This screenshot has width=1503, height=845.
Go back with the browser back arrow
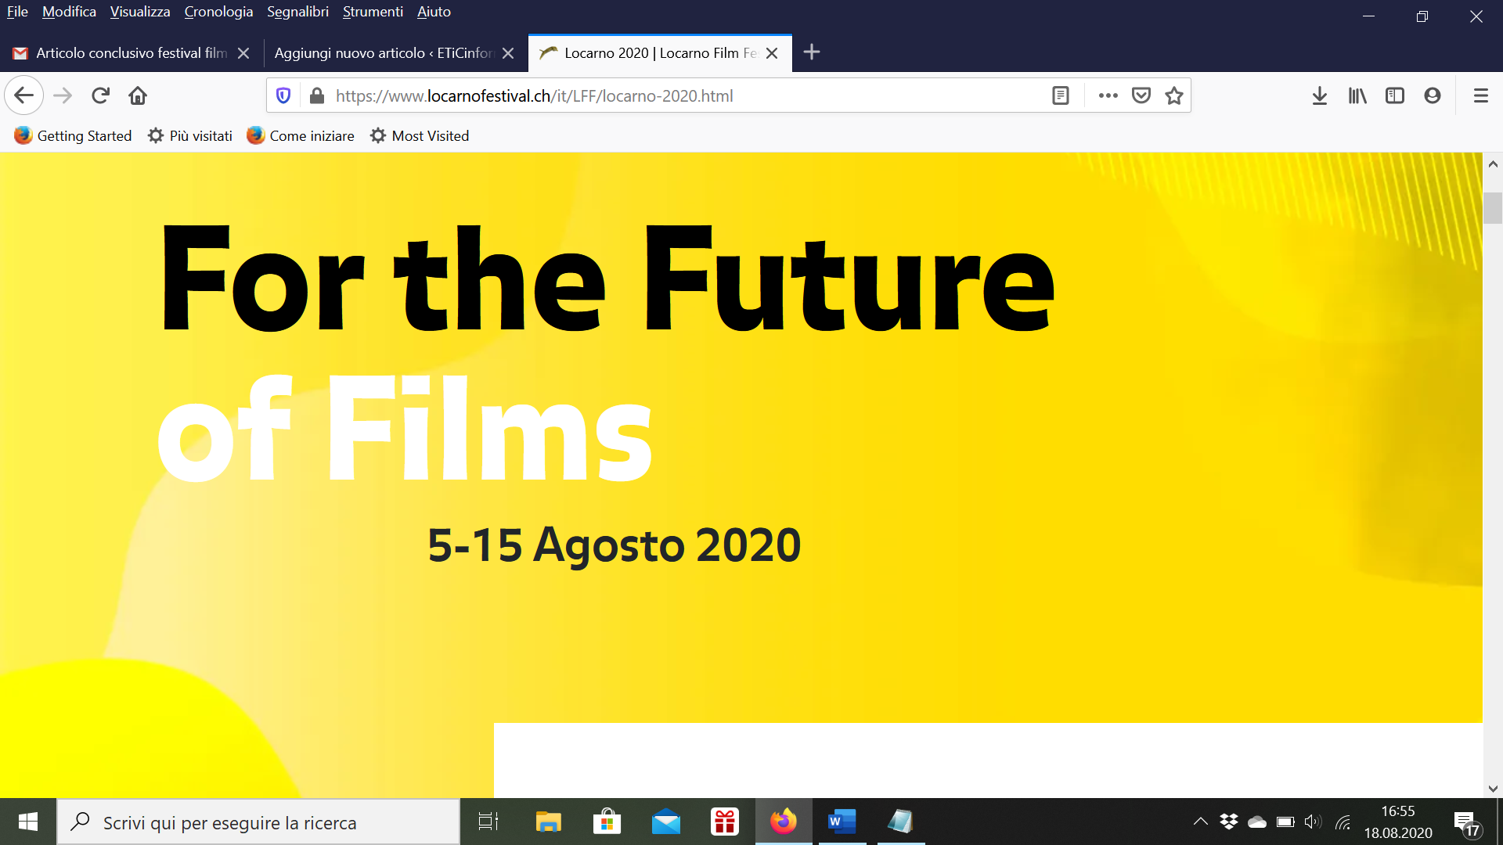(x=23, y=95)
